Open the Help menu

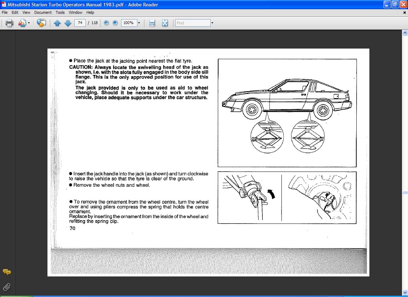tap(90, 12)
